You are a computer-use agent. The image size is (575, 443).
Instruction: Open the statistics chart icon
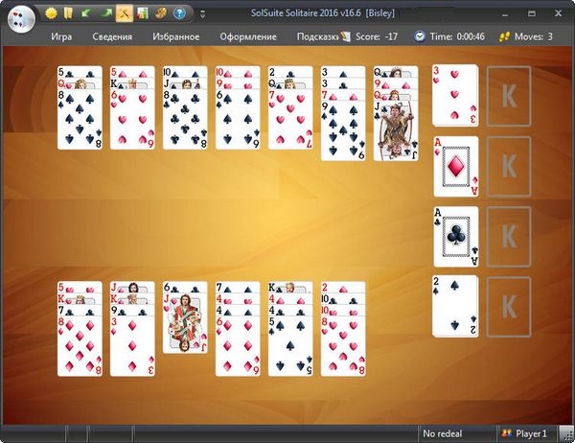[142, 13]
